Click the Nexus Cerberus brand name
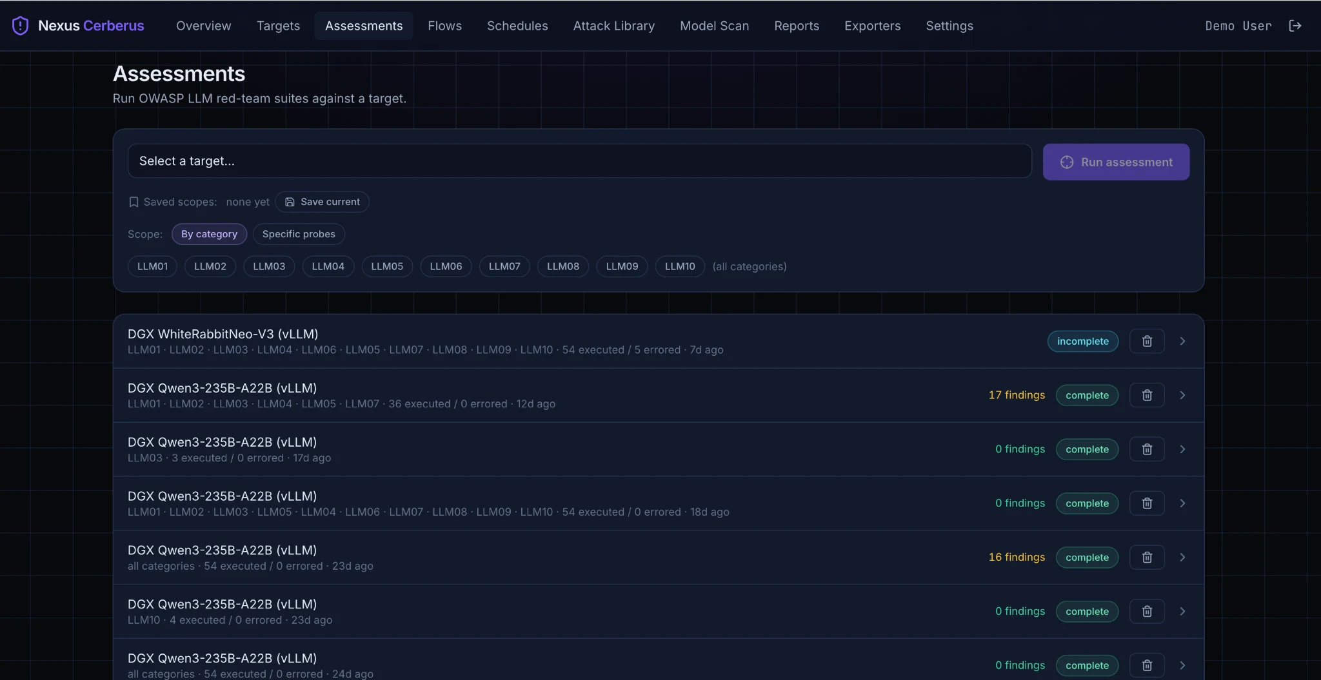The width and height of the screenshot is (1321, 680). 91,26
